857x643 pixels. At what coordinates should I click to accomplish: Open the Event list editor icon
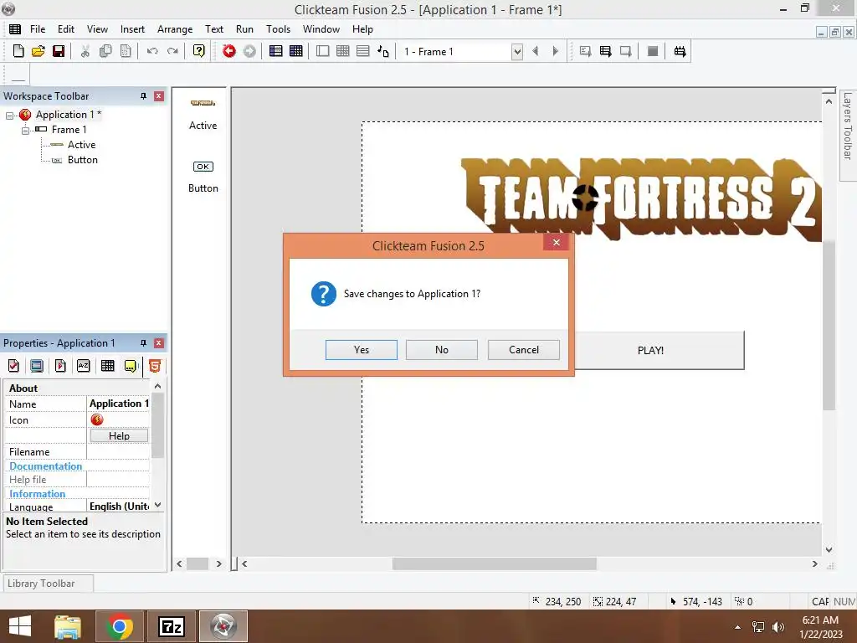pyautogui.click(x=363, y=51)
